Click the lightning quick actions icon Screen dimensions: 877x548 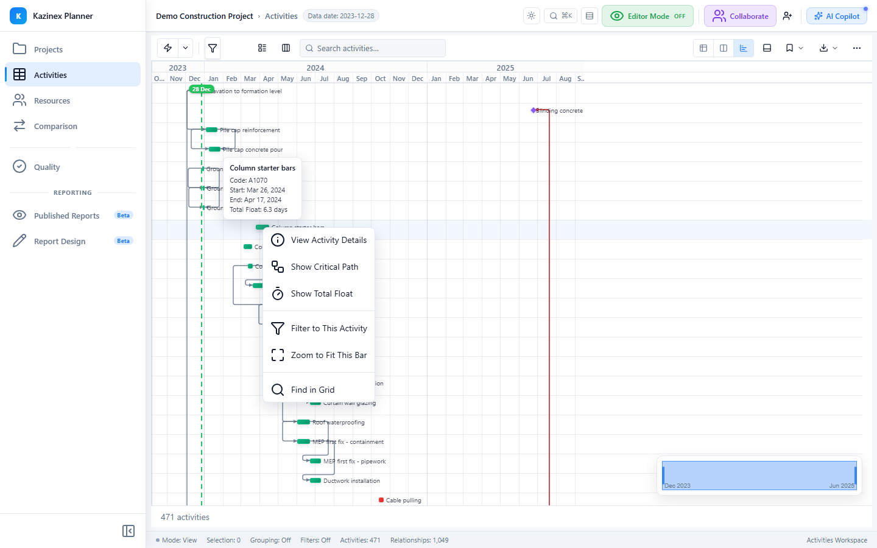[x=168, y=48]
